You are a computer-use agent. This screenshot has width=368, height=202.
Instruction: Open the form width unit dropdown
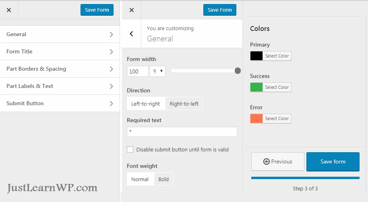pos(157,71)
